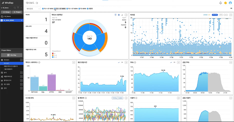The height and width of the screenshot is (122, 234).
Task: Decrease heatmap scale with down arrow
Action: pos(227,15)
